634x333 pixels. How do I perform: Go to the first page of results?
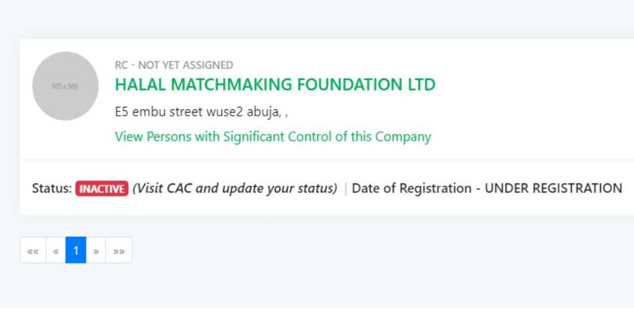pyautogui.click(x=33, y=250)
